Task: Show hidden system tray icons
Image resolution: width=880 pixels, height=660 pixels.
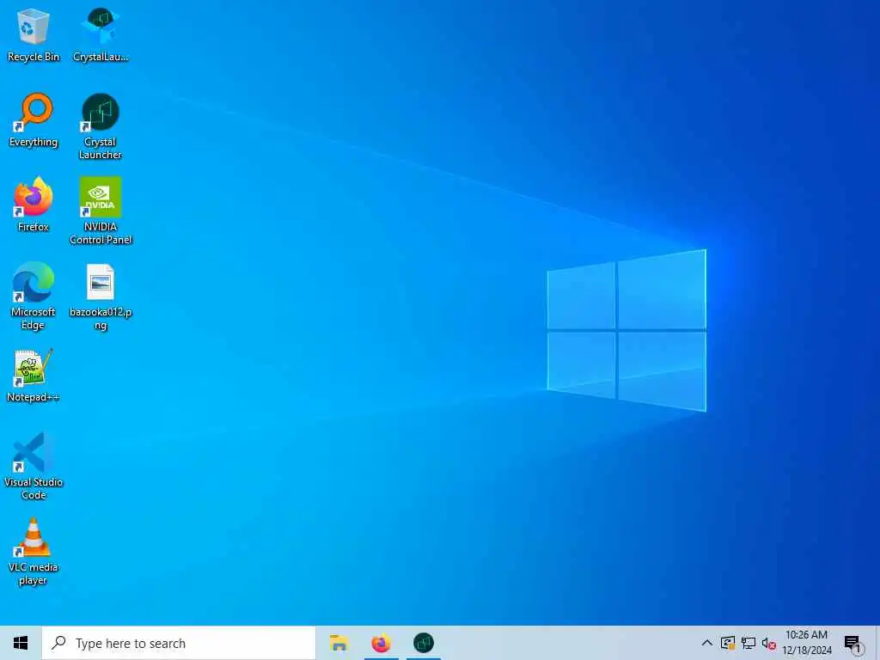Action: pos(707,643)
